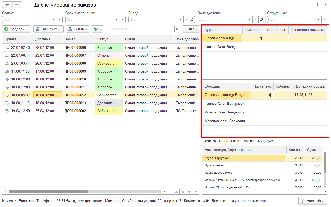Clear the search box with its X
331x207 pixels.
point(177,29)
